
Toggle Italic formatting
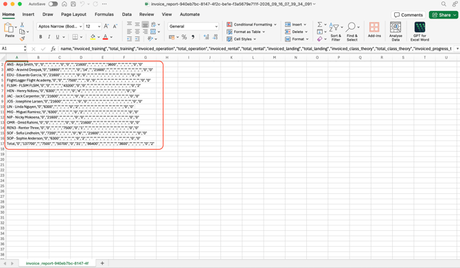[x=49, y=37]
